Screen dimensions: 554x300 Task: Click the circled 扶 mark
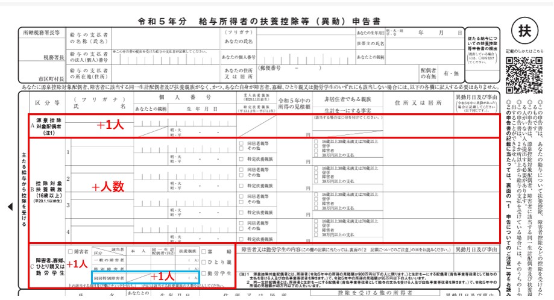tap(524, 31)
